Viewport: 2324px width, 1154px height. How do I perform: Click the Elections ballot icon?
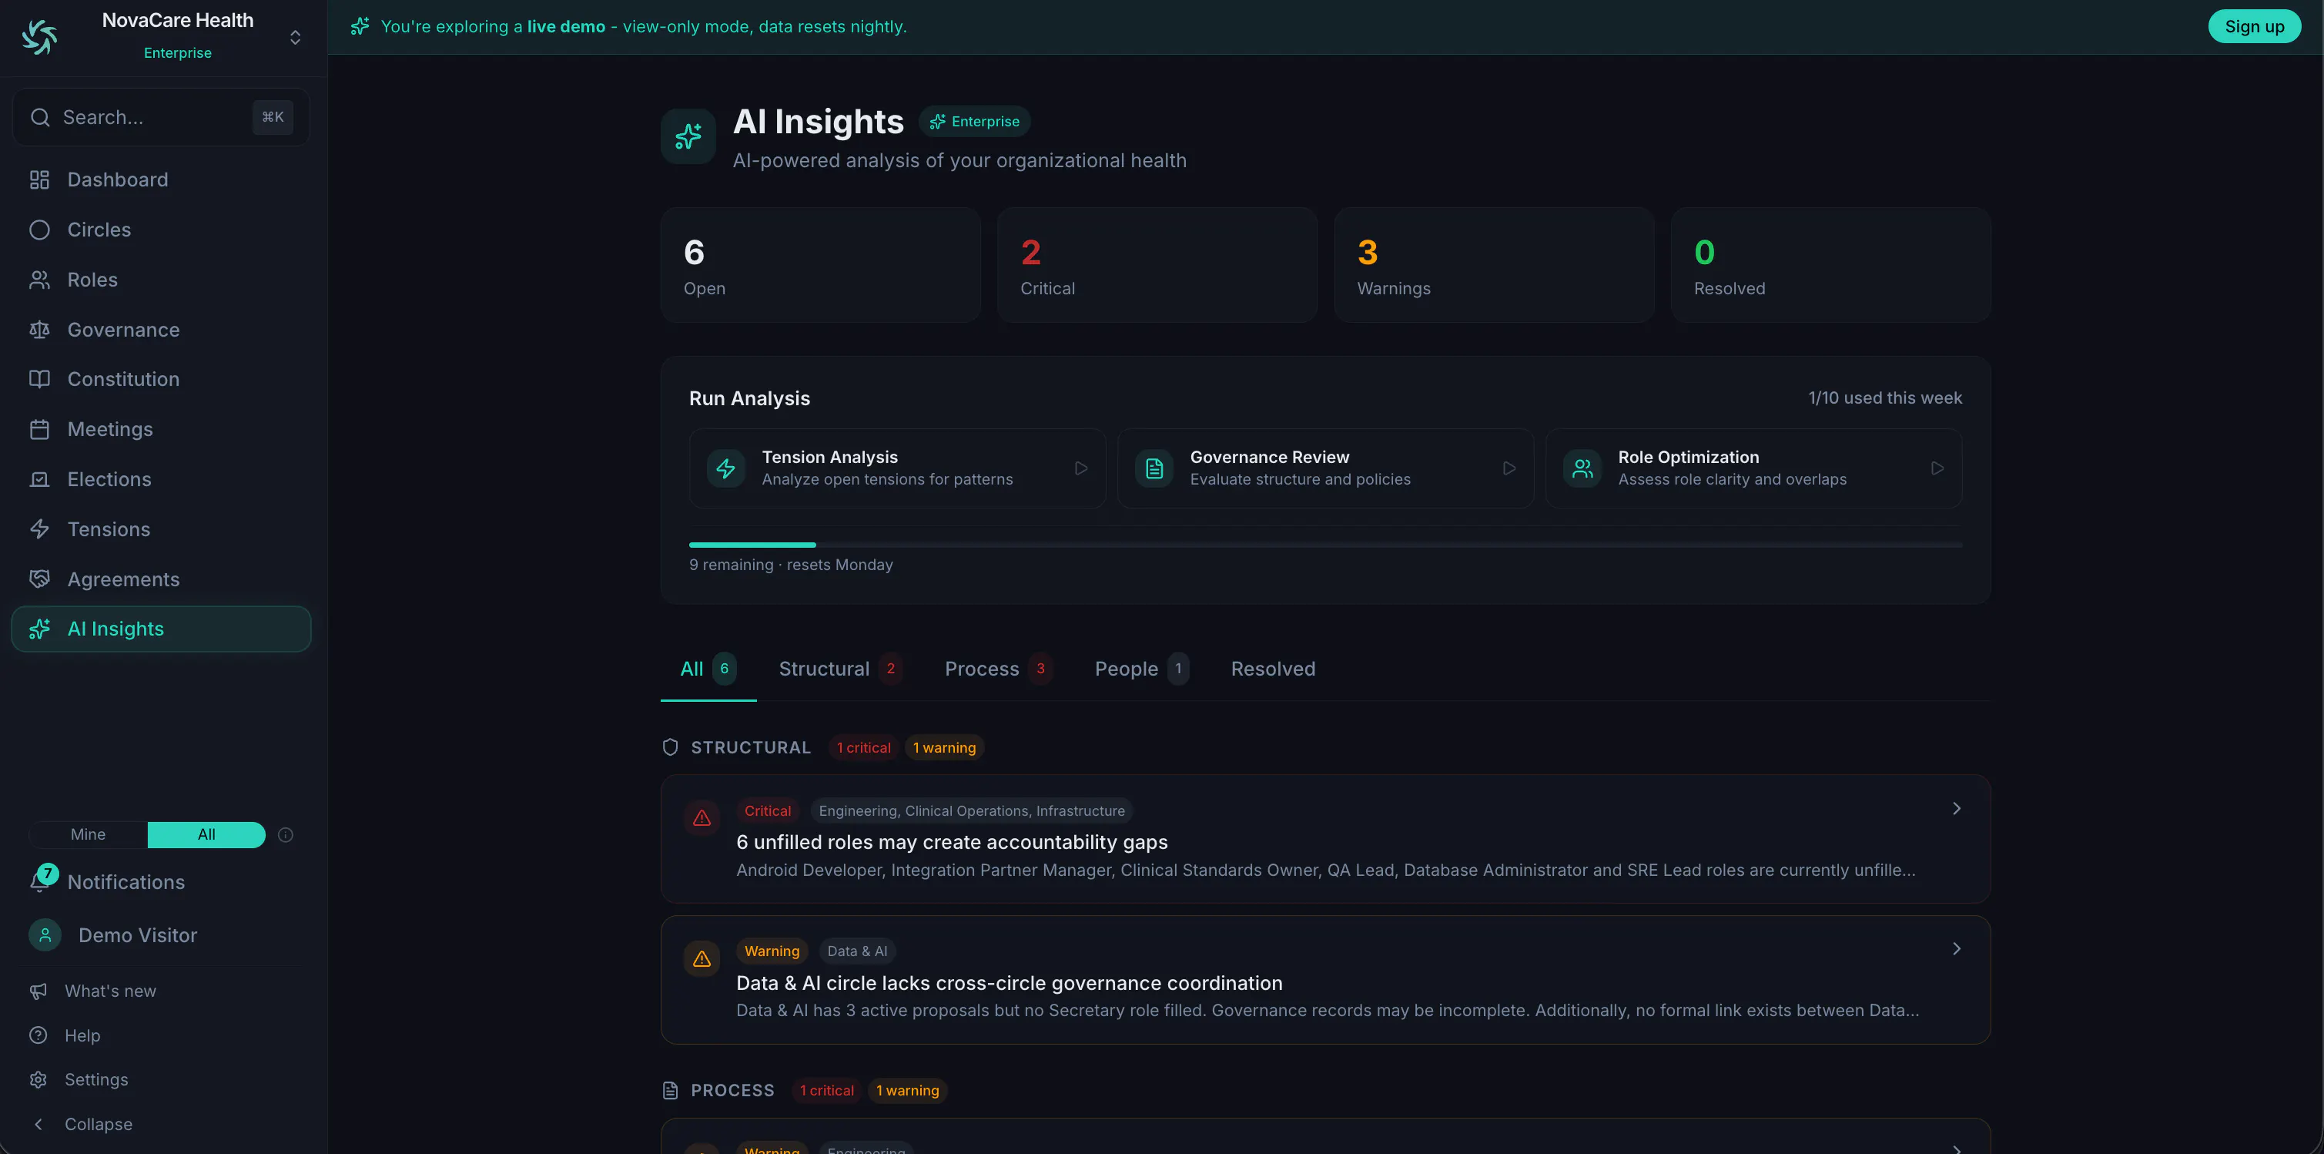39,479
